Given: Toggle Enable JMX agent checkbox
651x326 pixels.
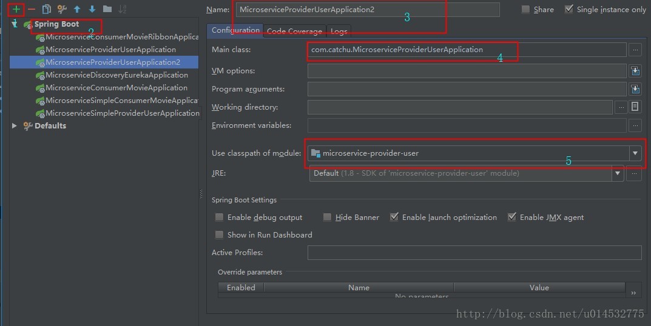Looking at the screenshot, I should click(512, 217).
